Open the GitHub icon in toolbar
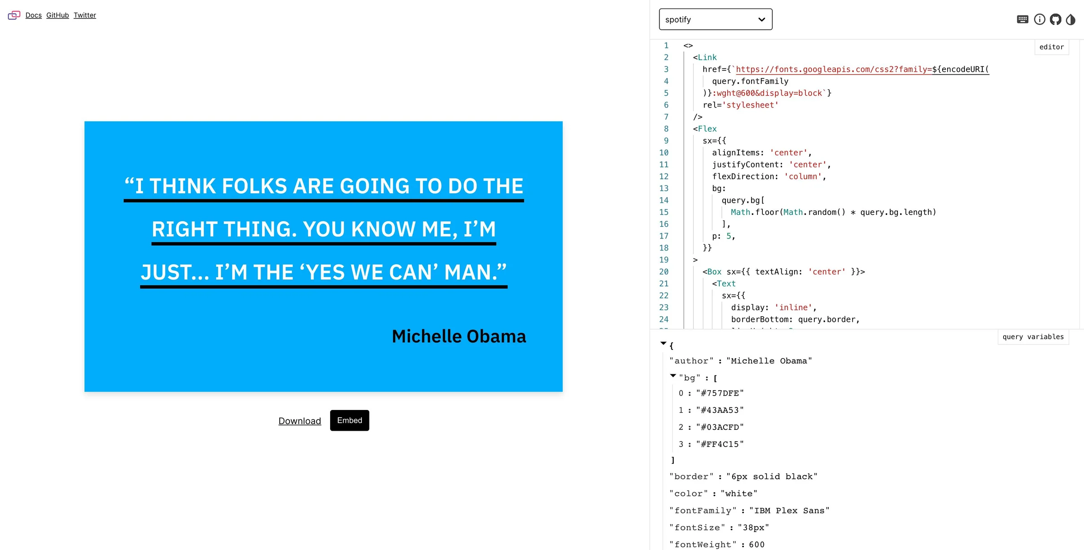Screen dimensions: 1084x550 tap(1056, 19)
